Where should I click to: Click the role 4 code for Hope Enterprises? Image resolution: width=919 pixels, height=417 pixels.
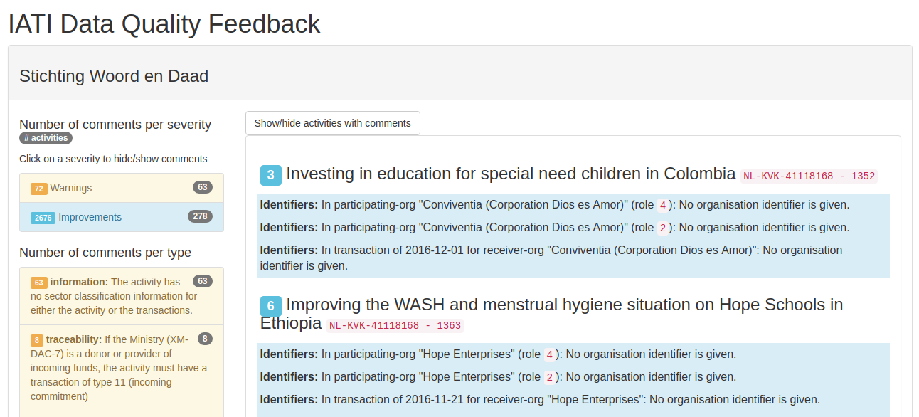(x=549, y=354)
